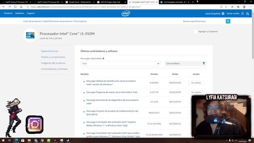Jump to Imágenes del producto section
The width and height of the screenshot is (254, 143).
pos(53,63)
